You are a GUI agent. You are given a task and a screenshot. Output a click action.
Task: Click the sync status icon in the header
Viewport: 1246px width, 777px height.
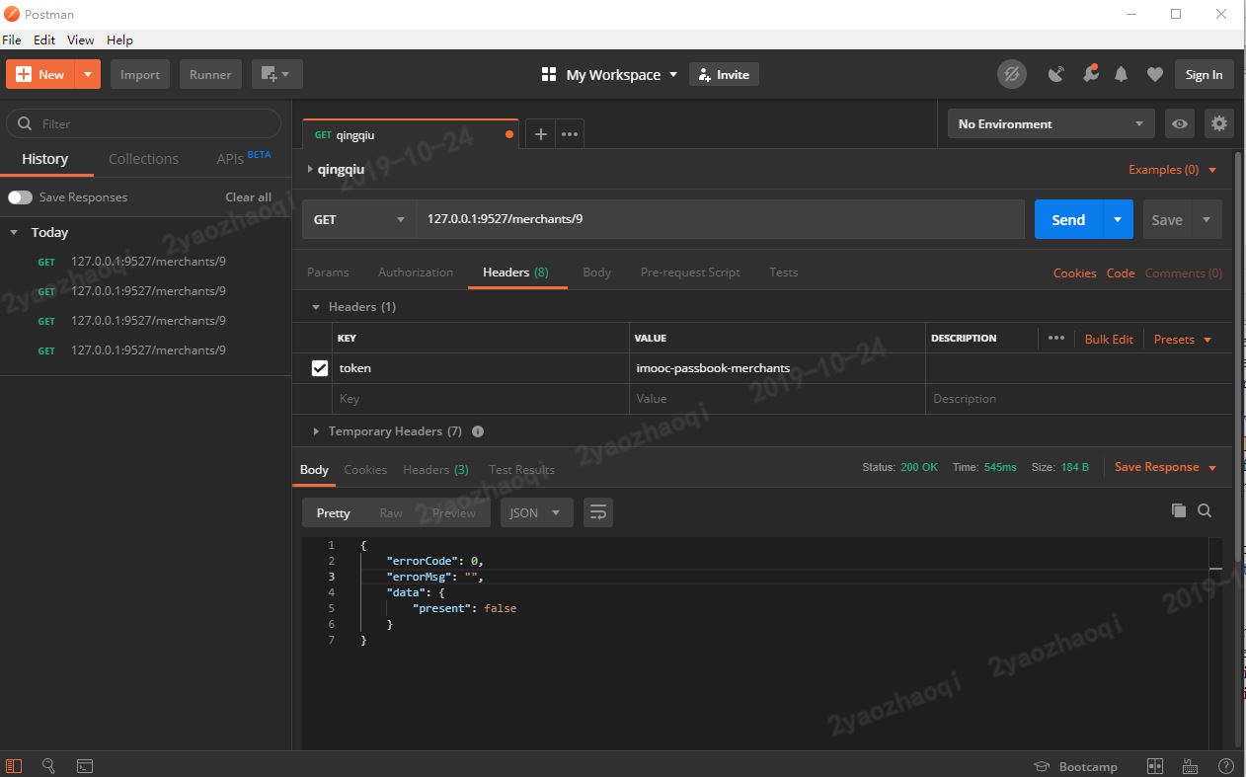[1011, 74]
